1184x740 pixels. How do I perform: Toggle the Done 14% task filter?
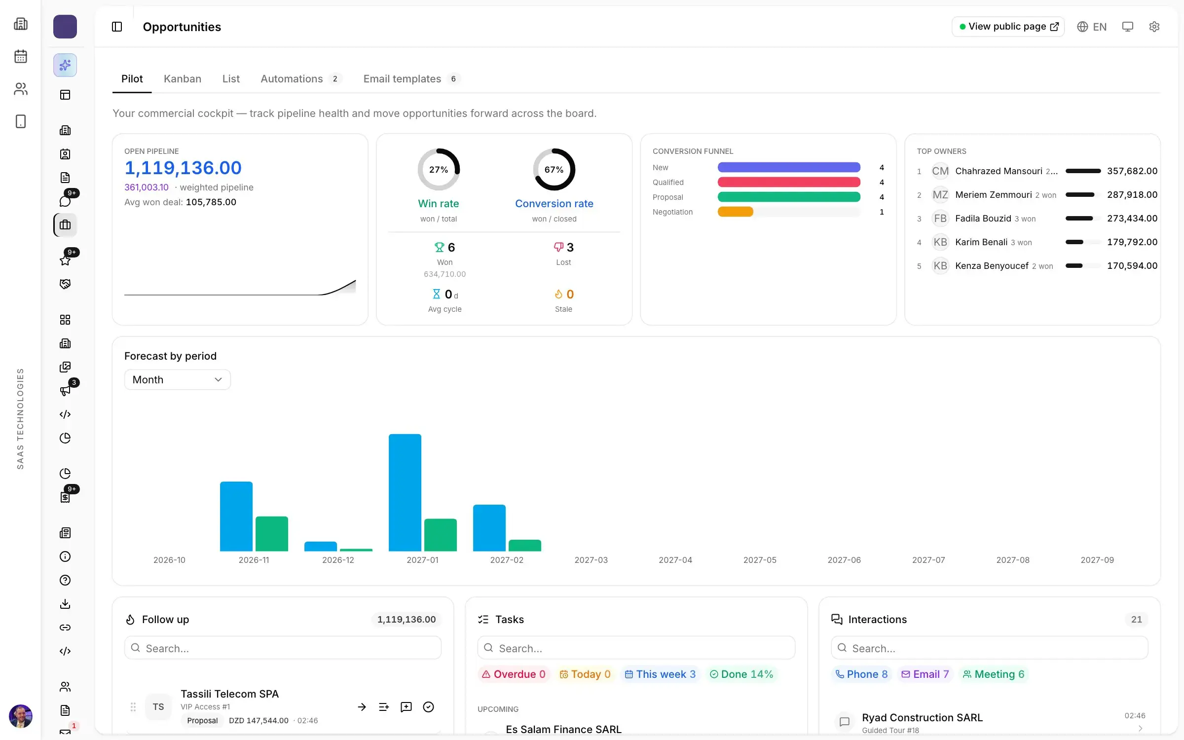click(741, 674)
